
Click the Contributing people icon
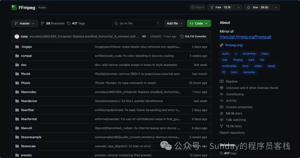coord(222,94)
